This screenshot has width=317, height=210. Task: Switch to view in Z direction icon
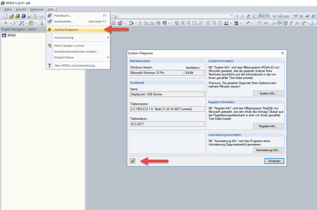tap(220, 23)
